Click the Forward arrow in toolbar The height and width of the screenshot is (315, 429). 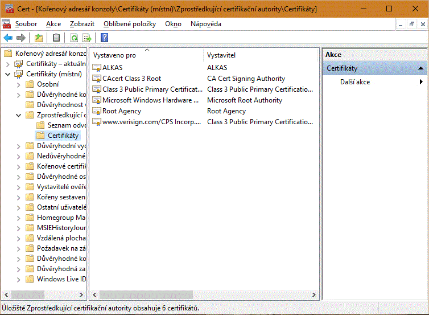point(21,38)
